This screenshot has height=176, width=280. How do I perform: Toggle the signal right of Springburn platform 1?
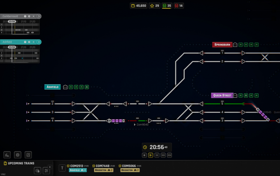pos(243,53)
